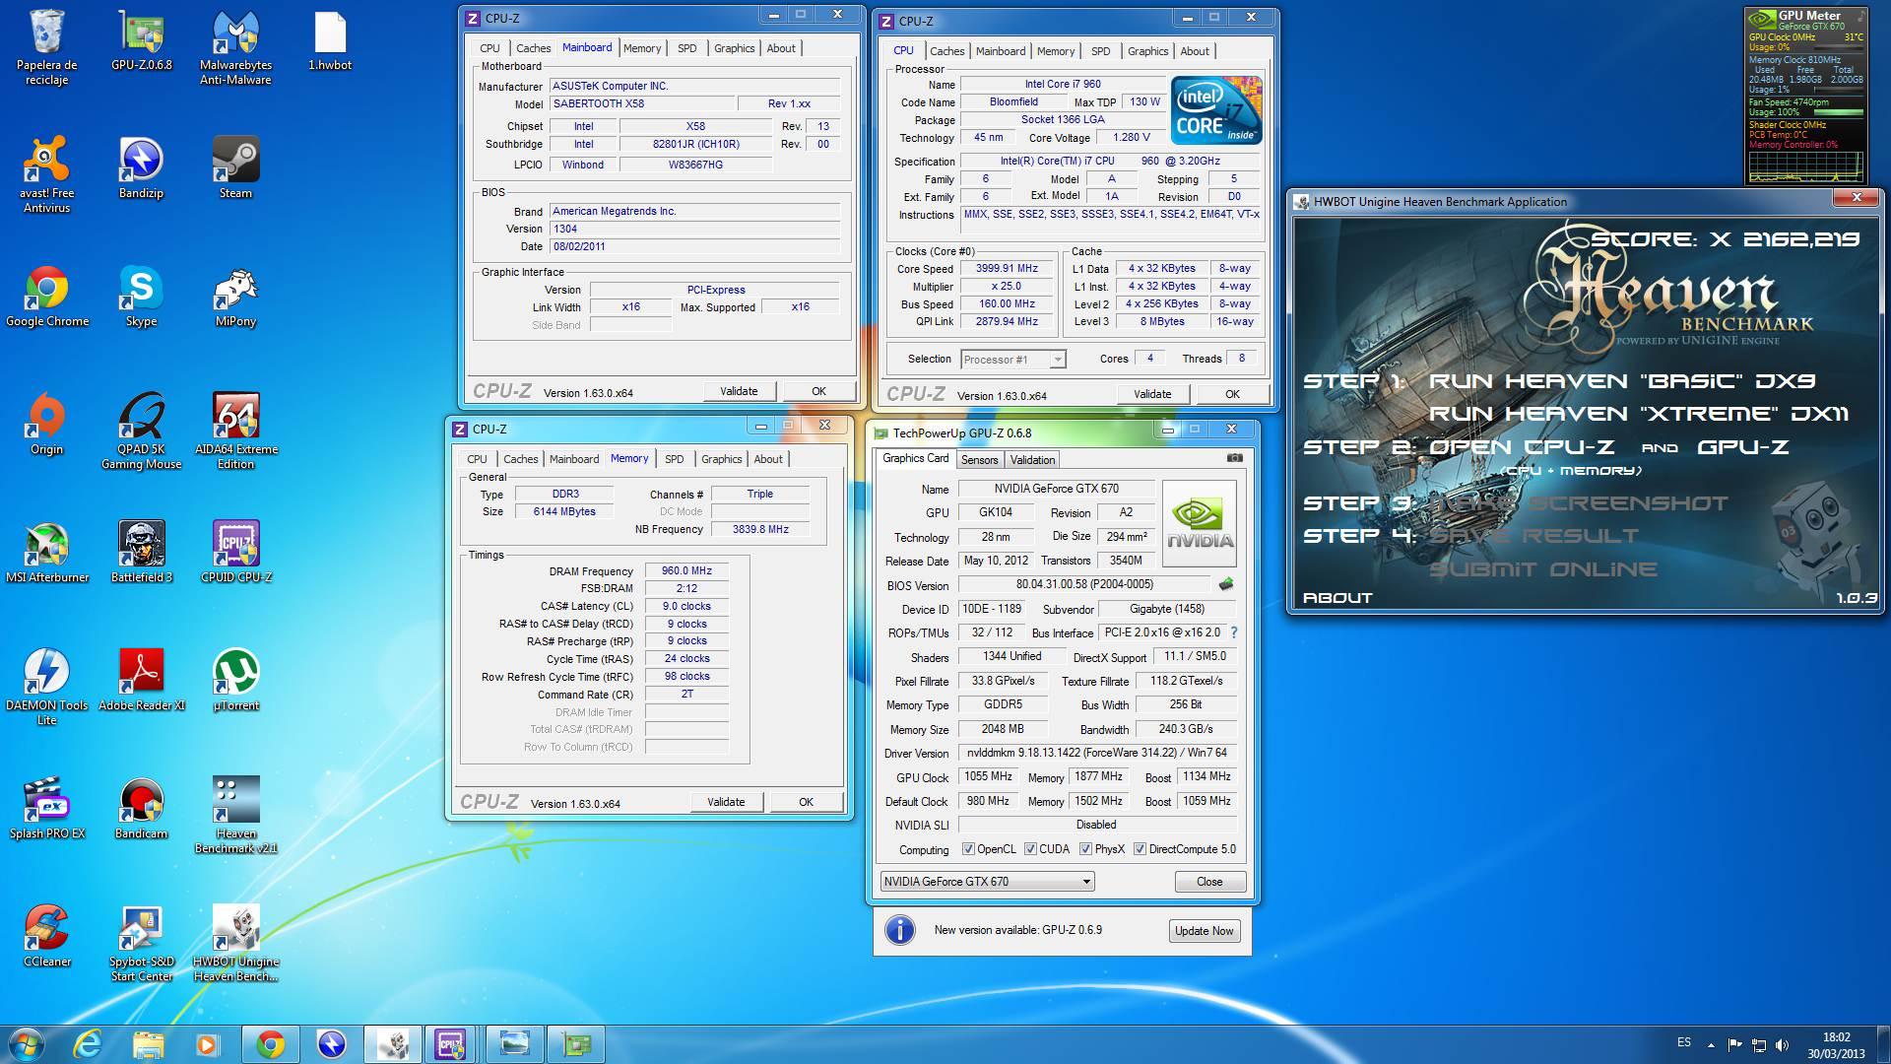Open QPAD 5K Gaming Mouse shortcut

coord(141,431)
